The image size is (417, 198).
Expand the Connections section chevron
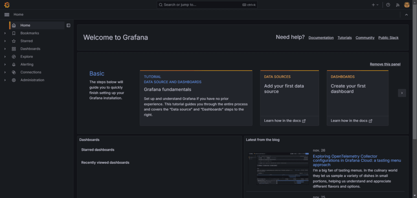point(5,72)
